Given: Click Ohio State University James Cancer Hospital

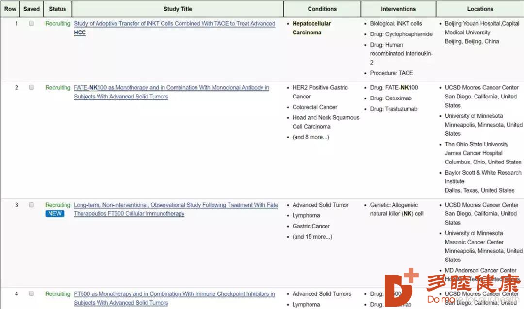Looking at the screenshot, I should [x=483, y=153].
